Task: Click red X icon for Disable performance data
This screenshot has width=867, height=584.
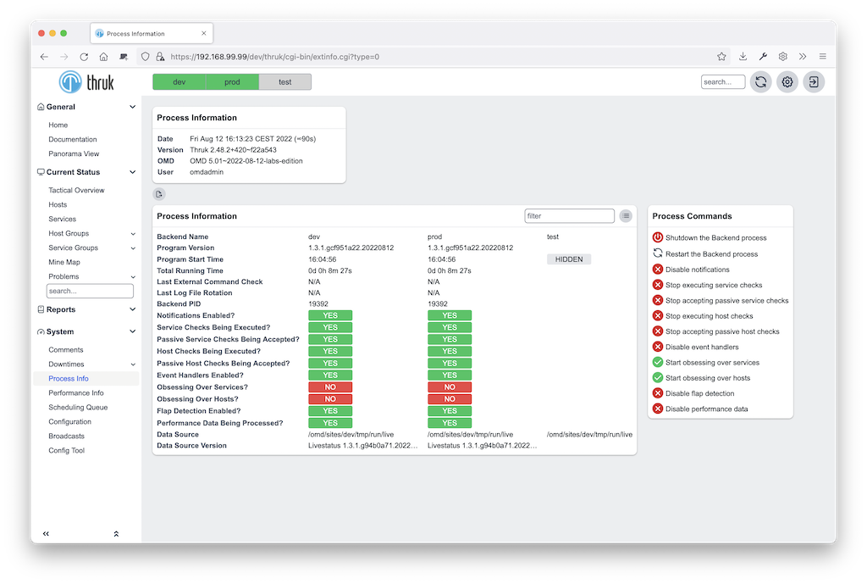Action: (x=657, y=409)
